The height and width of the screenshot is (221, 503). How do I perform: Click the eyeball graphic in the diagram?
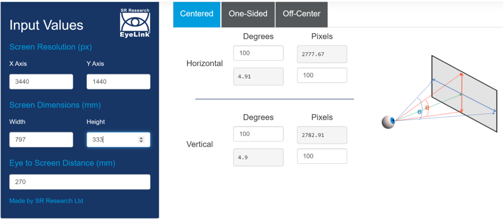point(388,122)
